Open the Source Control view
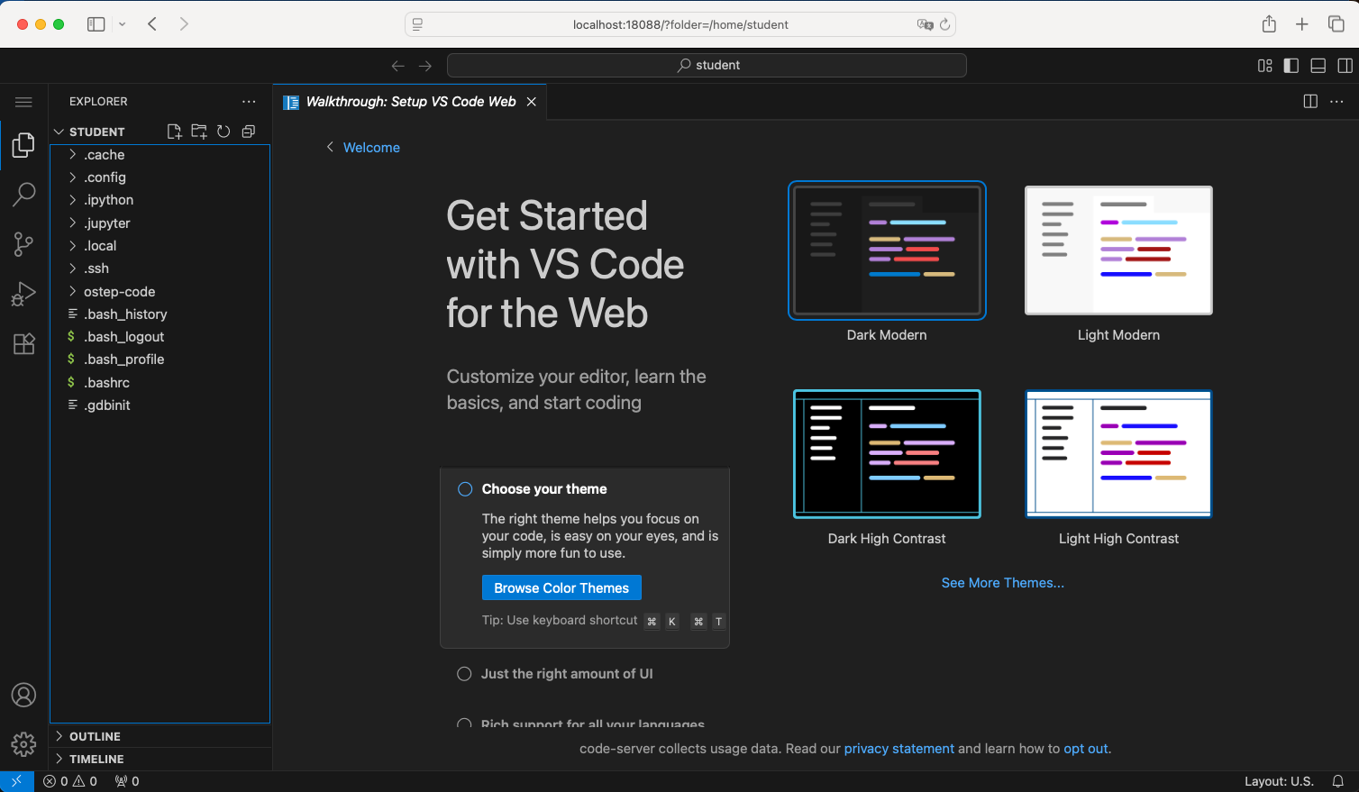This screenshot has height=792, width=1359. tap(23, 244)
